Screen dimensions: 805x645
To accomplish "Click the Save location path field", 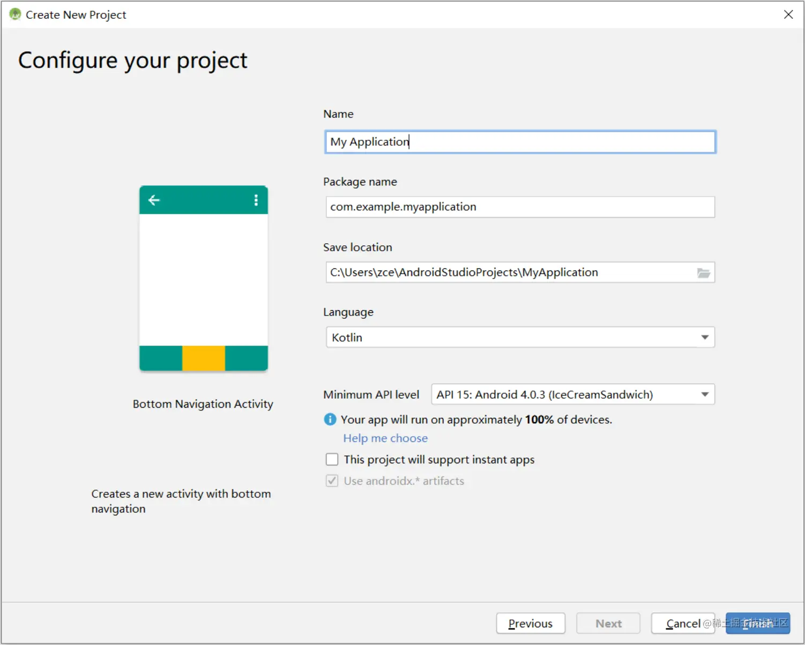I will pos(509,273).
